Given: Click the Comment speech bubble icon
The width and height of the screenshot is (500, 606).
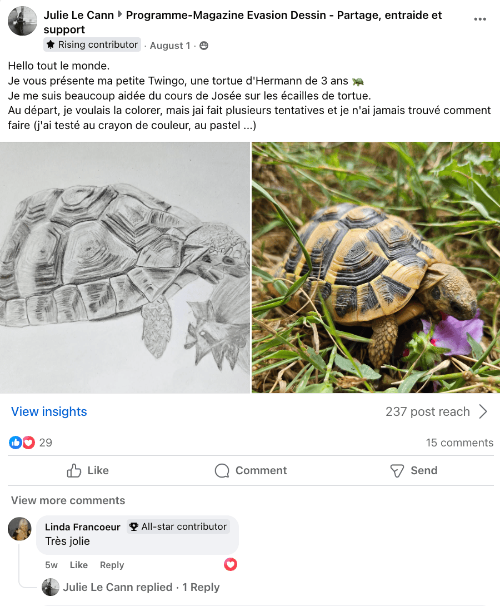Looking at the screenshot, I should [222, 470].
